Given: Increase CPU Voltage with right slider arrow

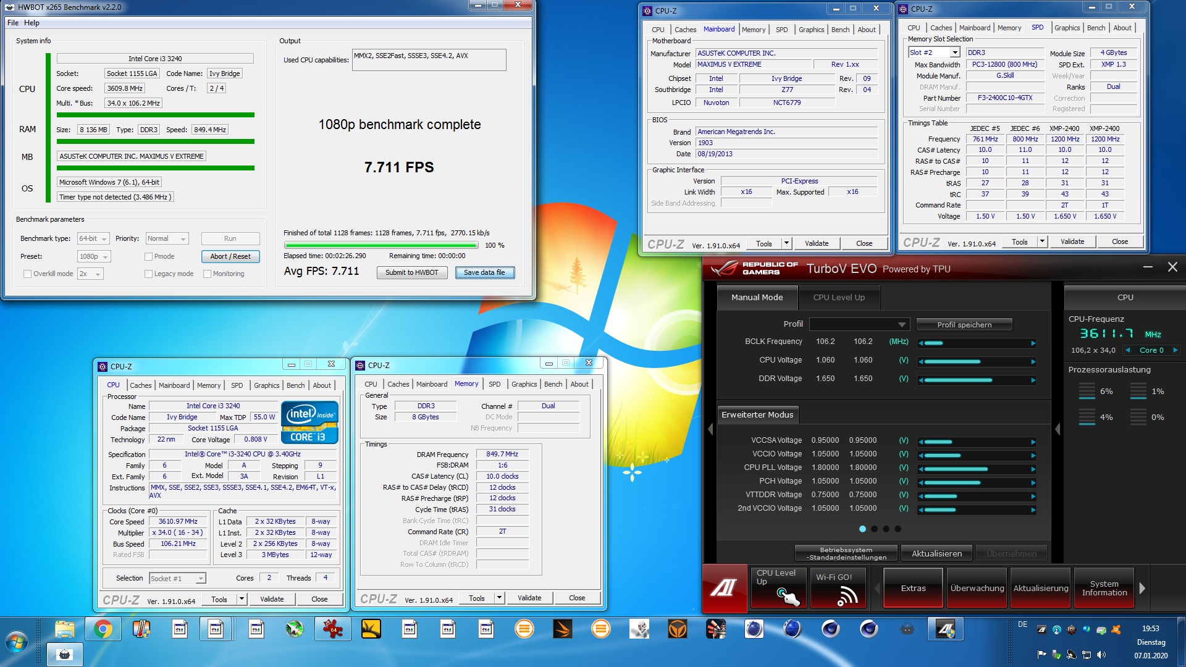Looking at the screenshot, I should tap(1033, 361).
